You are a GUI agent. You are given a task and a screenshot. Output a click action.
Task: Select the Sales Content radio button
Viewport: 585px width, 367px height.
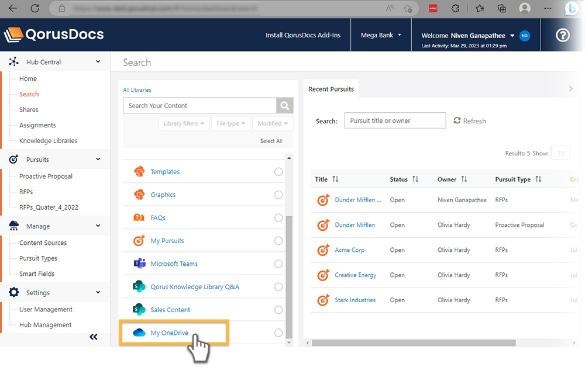click(x=278, y=310)
